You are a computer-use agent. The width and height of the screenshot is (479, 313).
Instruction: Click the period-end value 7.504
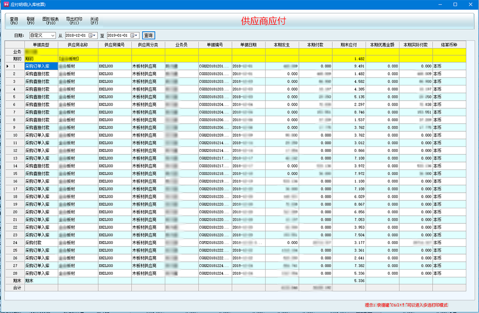[x=360, y=235]
